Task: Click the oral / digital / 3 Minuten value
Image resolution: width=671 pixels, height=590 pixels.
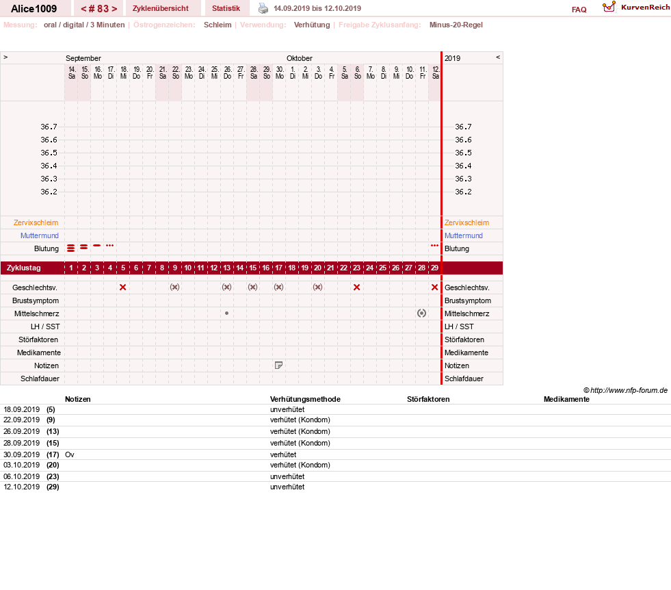Action: tap(84, 25)
